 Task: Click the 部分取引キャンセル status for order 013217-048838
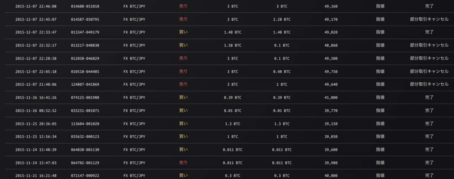(x=429, y=46)
